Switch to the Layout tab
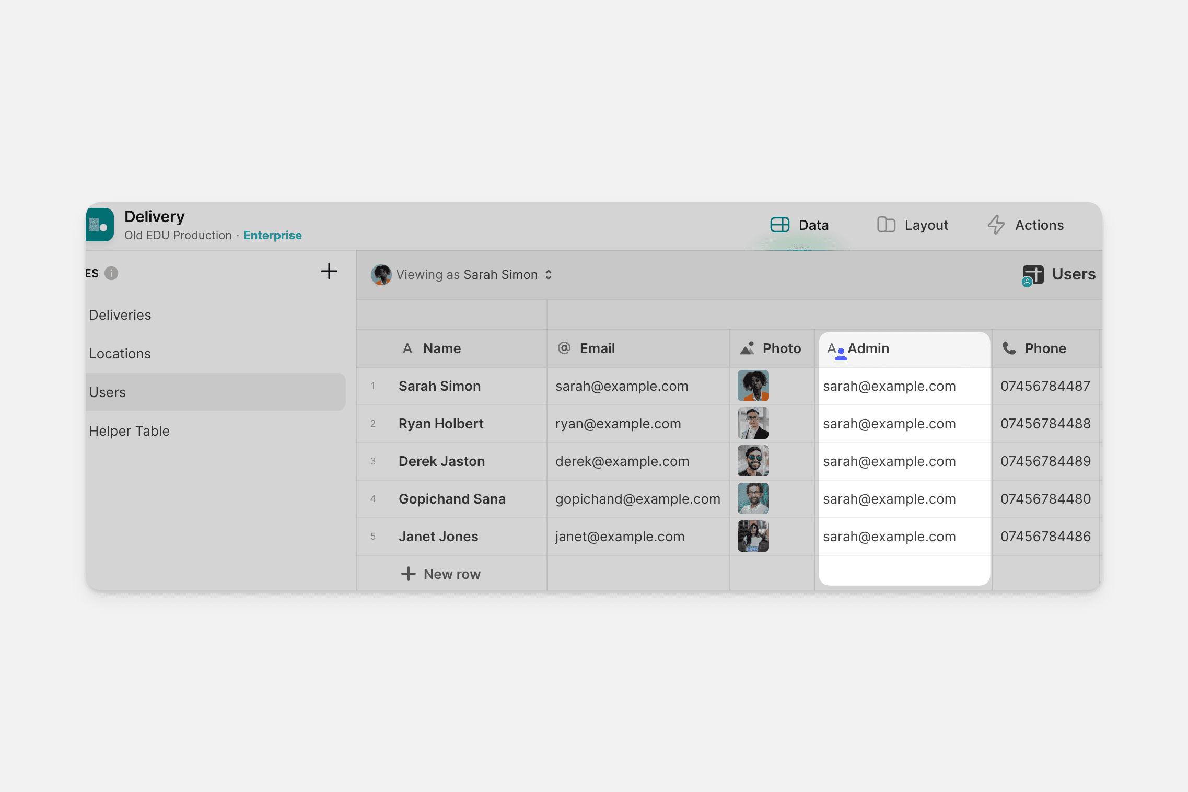The width and height of the screenshot is (1188, 792). [913, 225]
